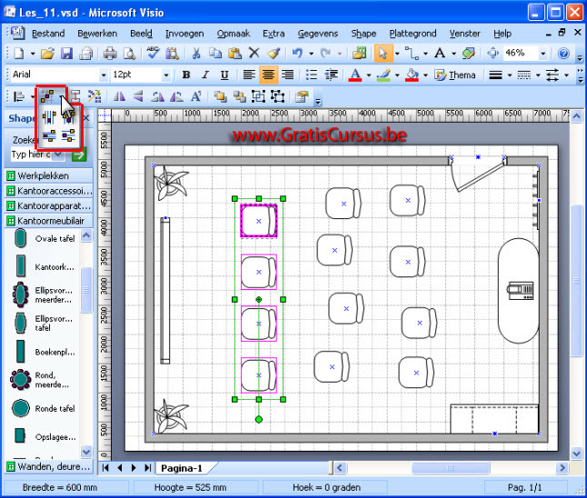
Task: Choose distribute horizontally option in dropdown
Action: point(49,118)
